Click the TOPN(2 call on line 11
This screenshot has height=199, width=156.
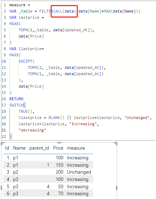click(x=35, y=67)
